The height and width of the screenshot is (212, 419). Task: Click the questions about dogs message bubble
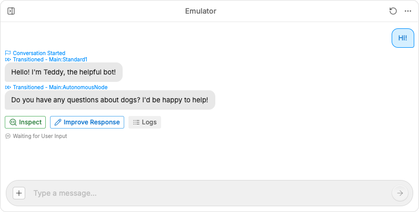(110, 100)
